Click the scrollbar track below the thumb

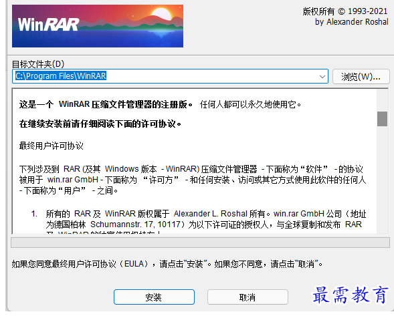382,180
